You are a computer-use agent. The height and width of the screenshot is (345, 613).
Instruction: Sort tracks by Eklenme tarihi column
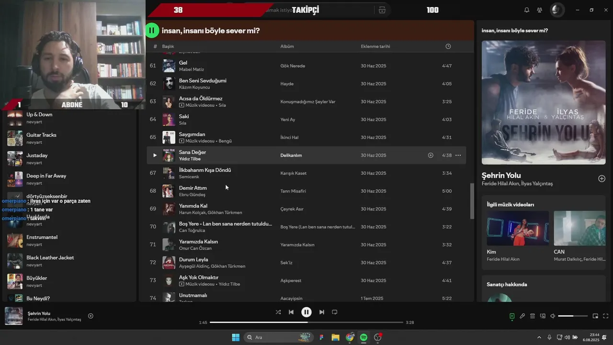pyautogui.click(x=375, y=46)
